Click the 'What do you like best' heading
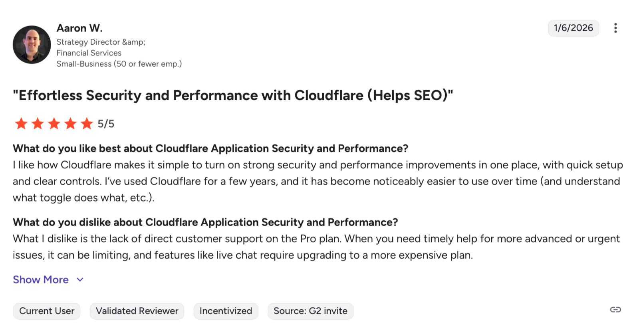The width and height of the screenshot is (639, 336). tap(210, 148)
